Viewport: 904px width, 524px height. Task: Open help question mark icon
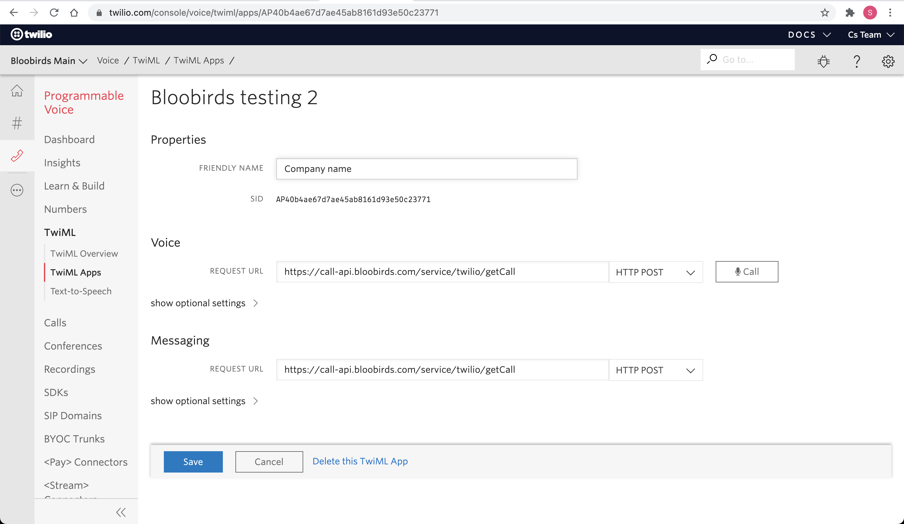857,61
